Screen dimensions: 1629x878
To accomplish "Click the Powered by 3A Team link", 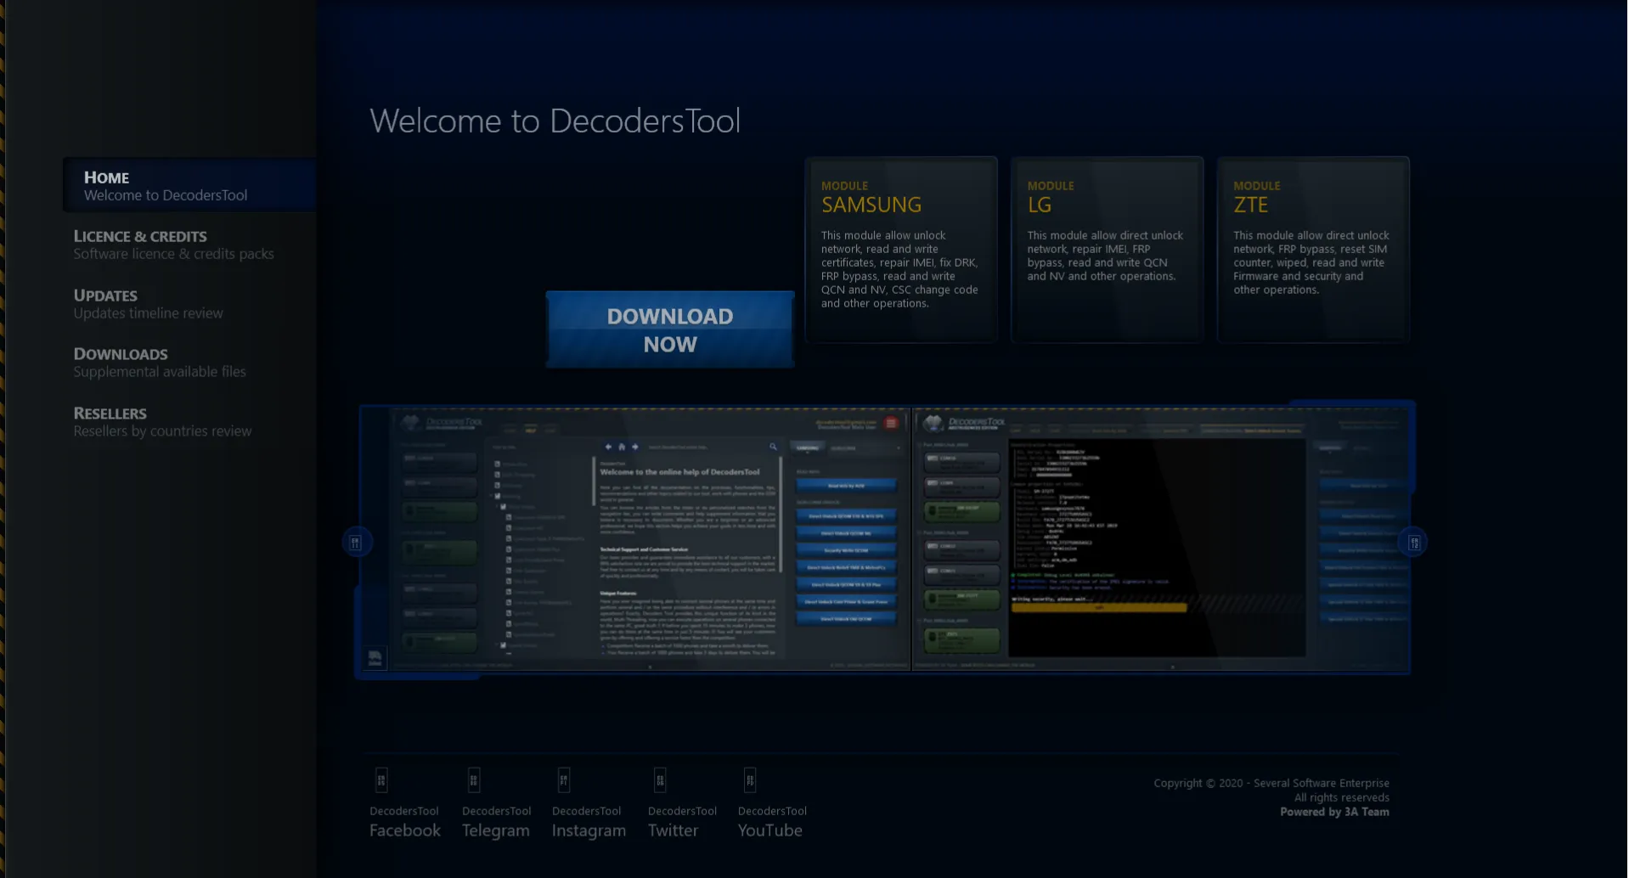I will click(1334, 812).
